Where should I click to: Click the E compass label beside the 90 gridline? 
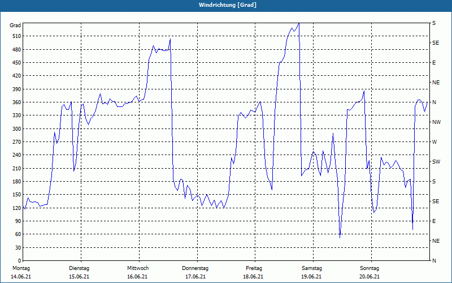[434, 221]
